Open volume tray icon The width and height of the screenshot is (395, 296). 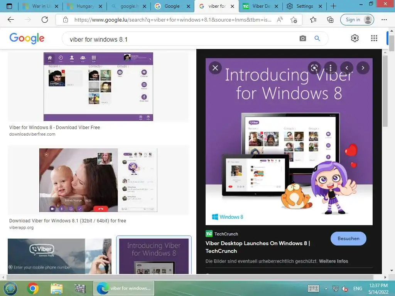345,289
